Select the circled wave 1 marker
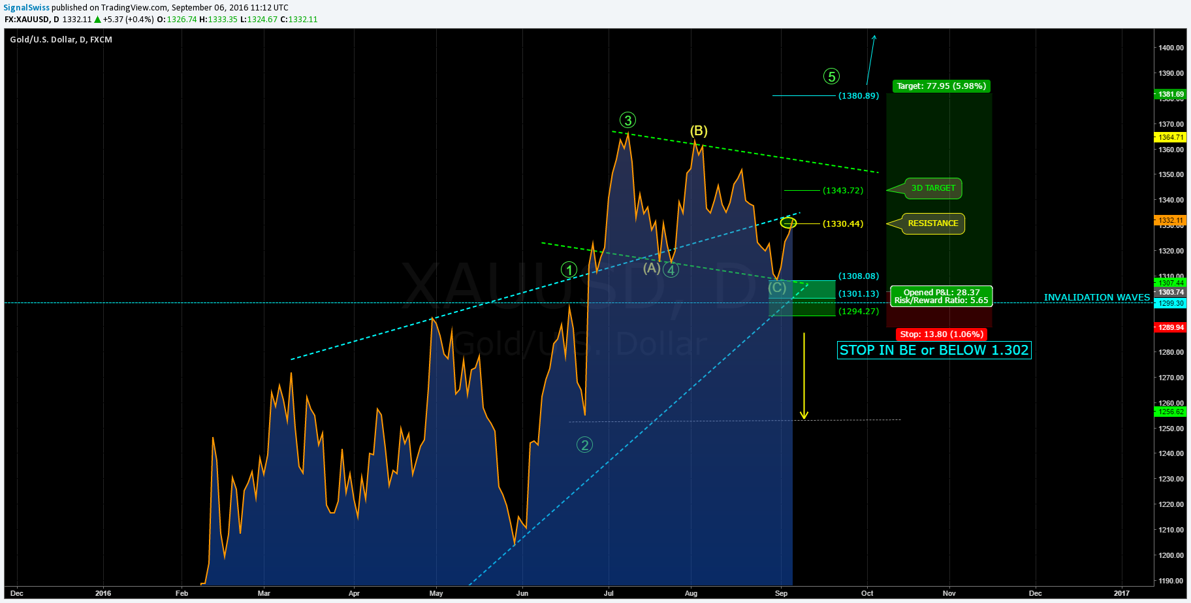1191x603 pixels. pyautogui.click(x=569, y=270)
